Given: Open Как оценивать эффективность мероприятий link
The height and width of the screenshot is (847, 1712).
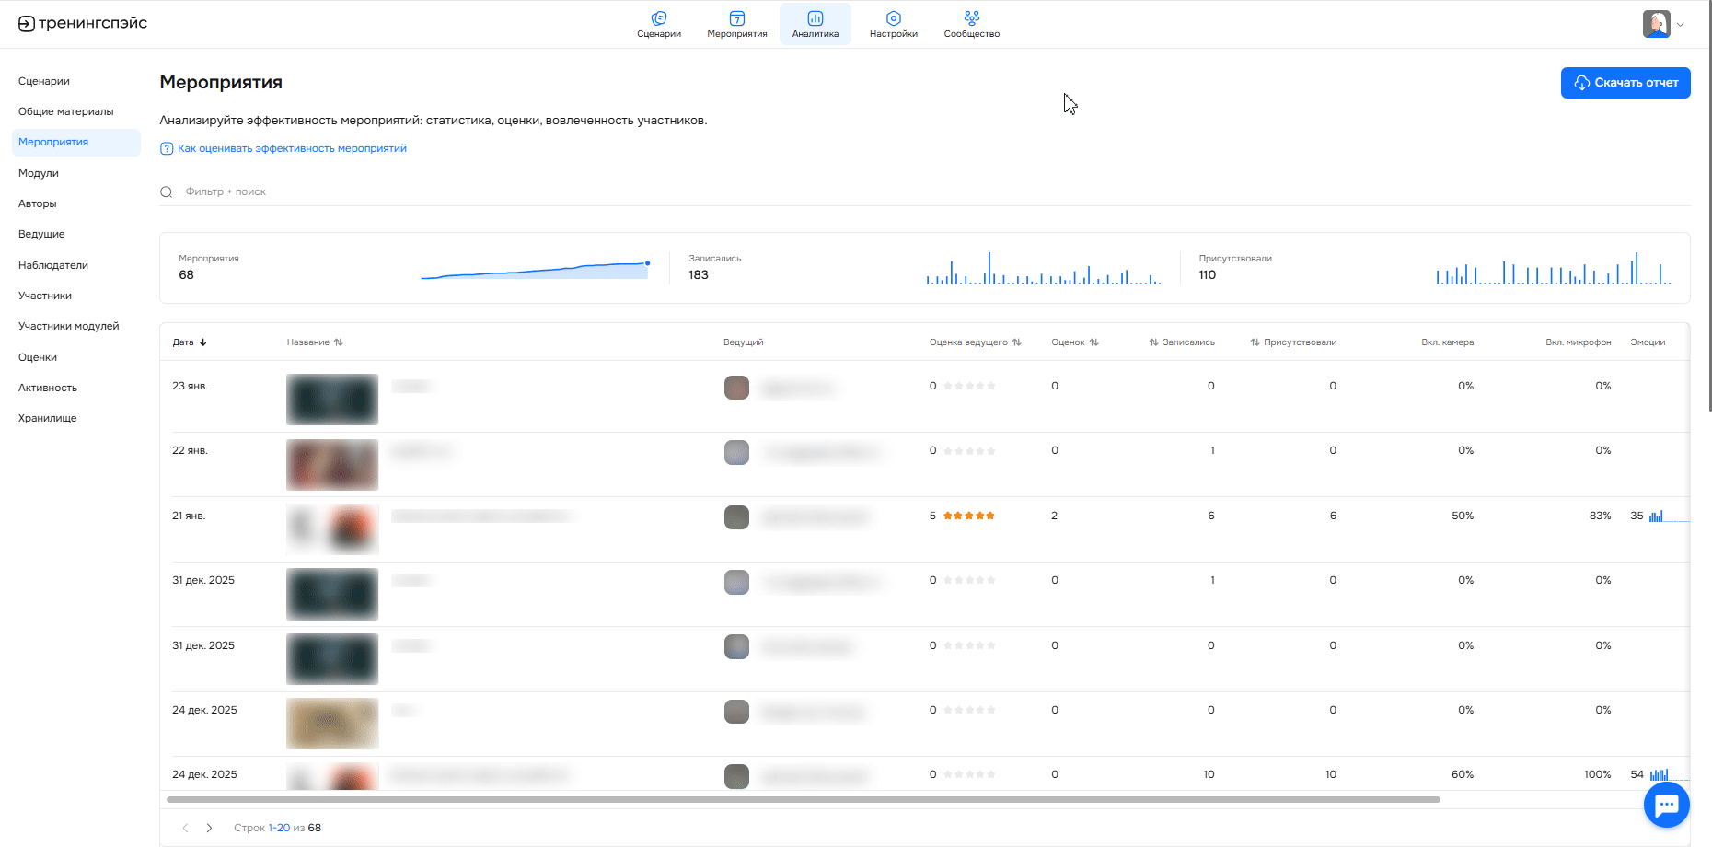Looking at the screenshot, I should (x=291, y=148).
